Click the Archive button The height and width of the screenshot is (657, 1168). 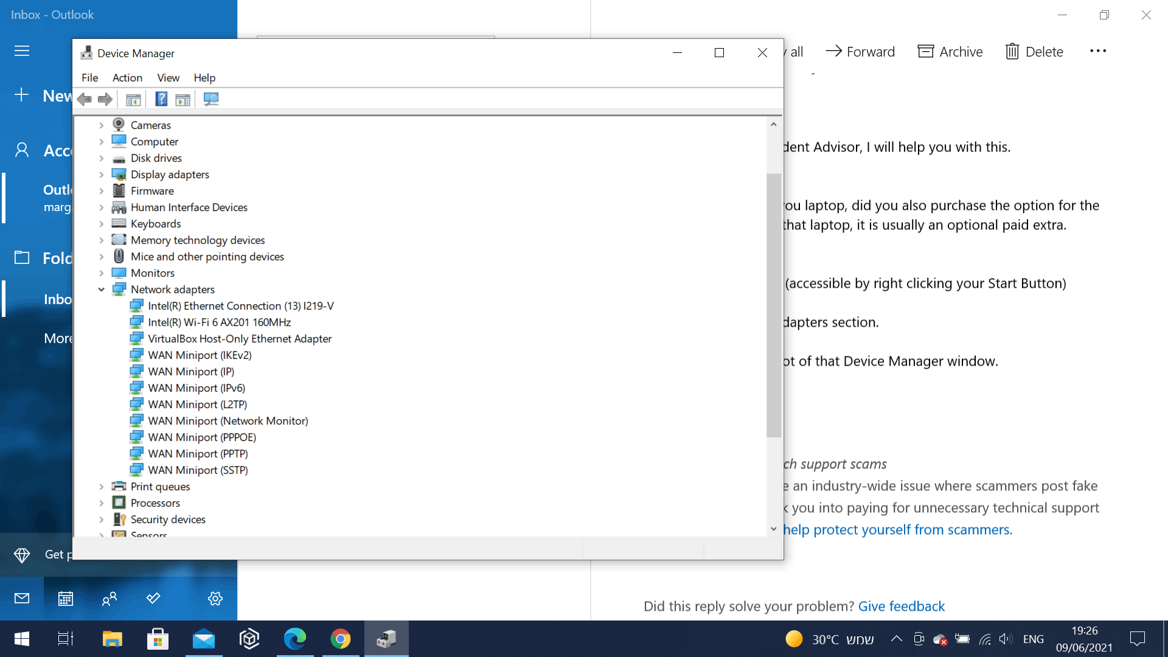pyautogui.click(x=950, y=52)
